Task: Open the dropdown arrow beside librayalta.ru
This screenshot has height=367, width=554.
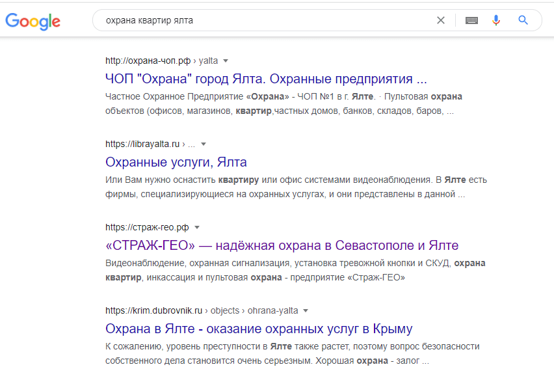Action: pos(203,144)
